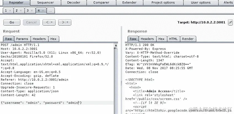Close Repeater tab 4
The height and width of the screenshot is (114, 234).
[43, 10]
